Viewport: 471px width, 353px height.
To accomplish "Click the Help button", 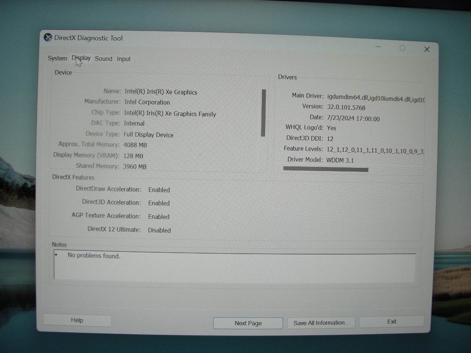I will tap(77, 320).
